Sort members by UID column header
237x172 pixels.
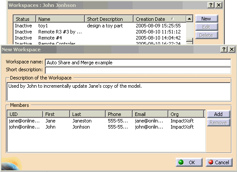pyautogui.click(x=25, y=114)
